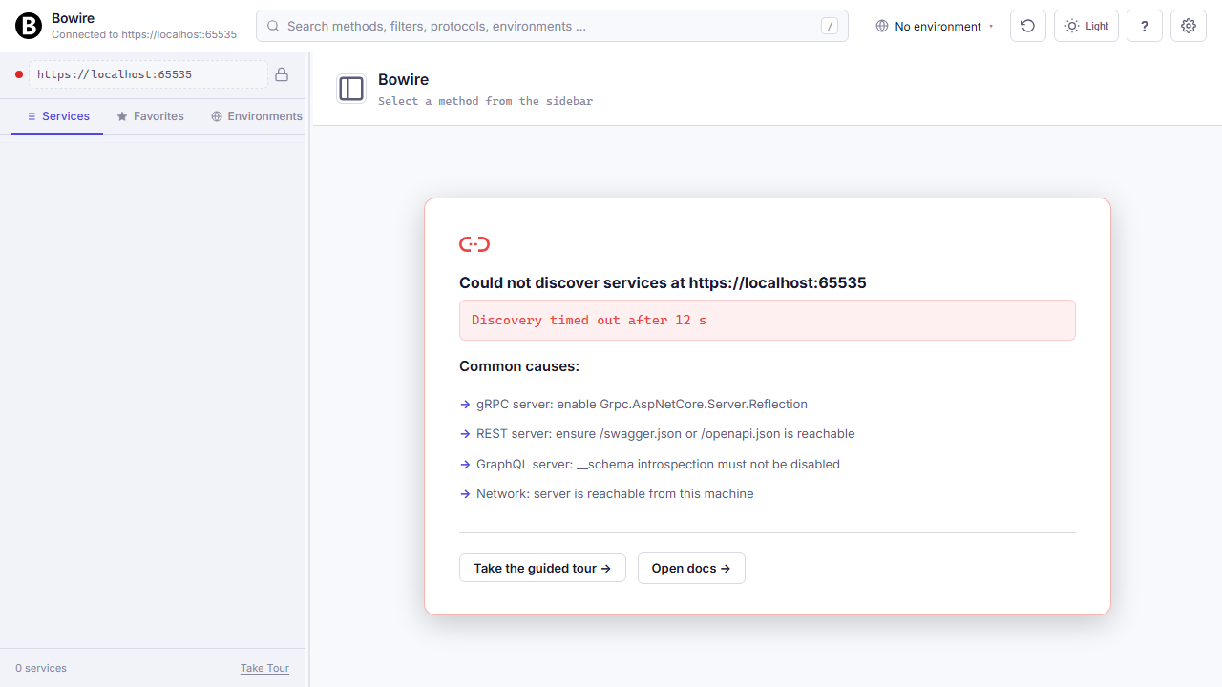This screenshot has height=687, width=1222.
Task: Click Select a method from the sidebar text
Action: coord(485,101)
